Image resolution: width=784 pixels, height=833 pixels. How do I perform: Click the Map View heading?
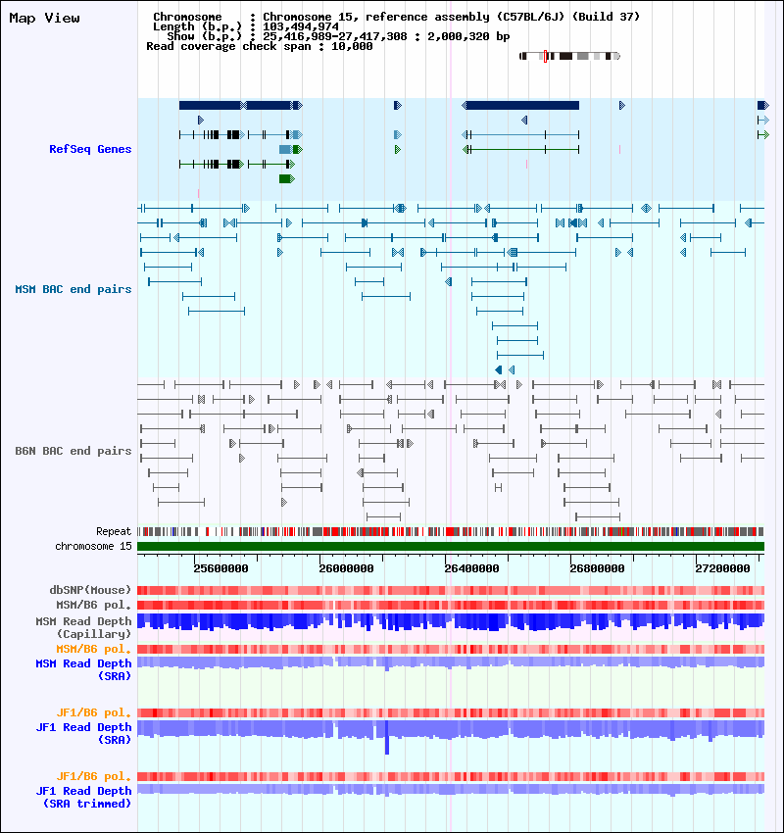45,18
